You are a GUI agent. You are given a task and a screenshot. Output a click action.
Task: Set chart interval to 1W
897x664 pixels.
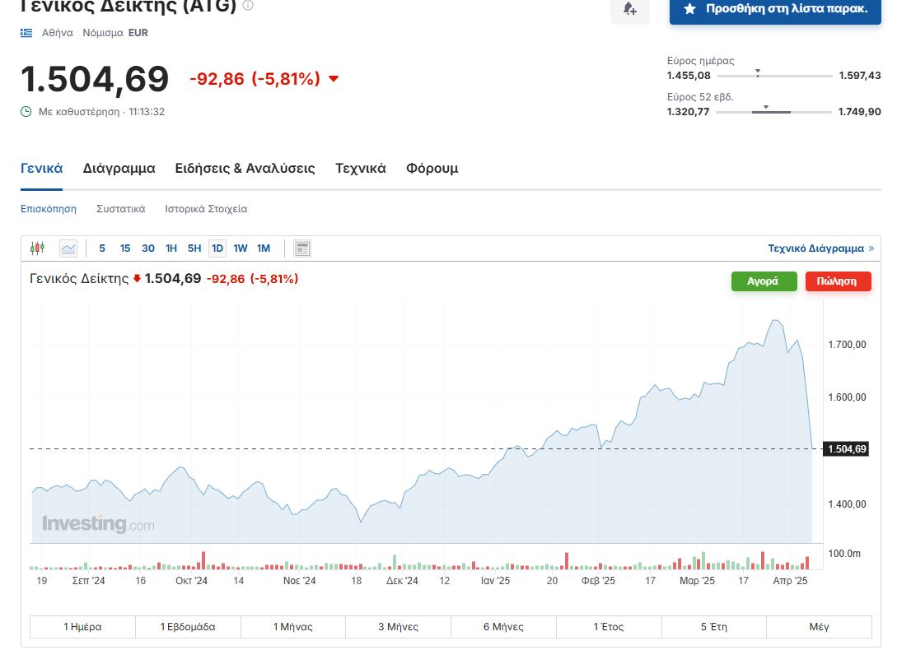(x=241, y=248)
